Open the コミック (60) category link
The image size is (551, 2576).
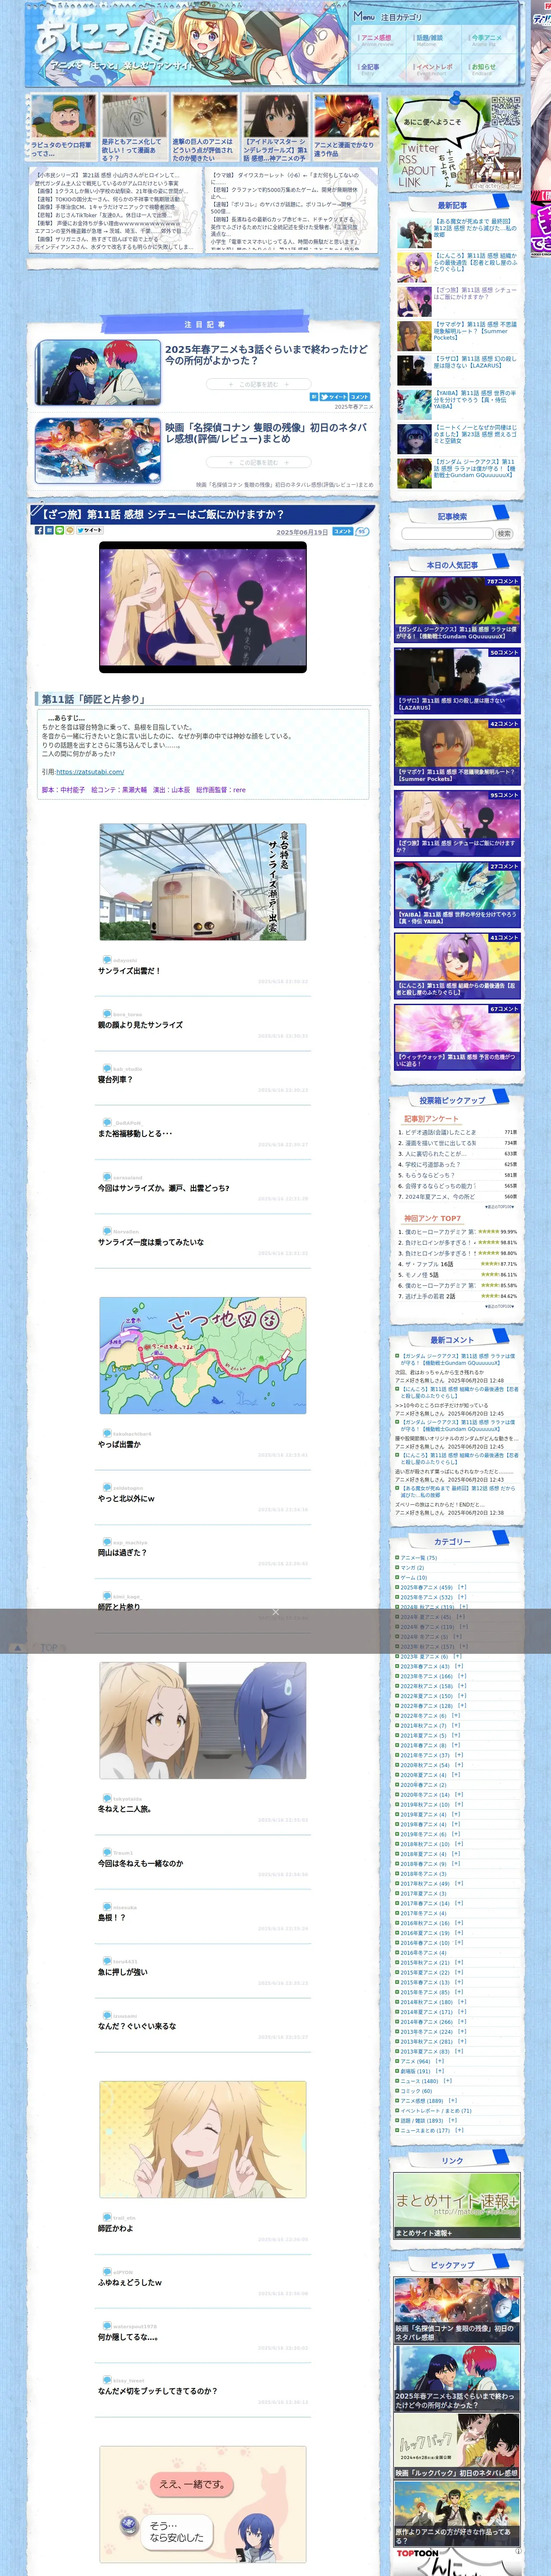point(416,2091)
